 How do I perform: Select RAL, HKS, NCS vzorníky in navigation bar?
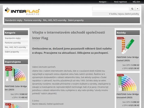click(55, 20)
